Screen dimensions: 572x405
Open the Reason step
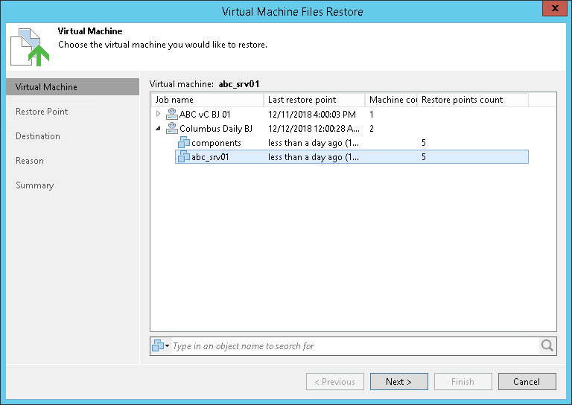coord(30,161)
